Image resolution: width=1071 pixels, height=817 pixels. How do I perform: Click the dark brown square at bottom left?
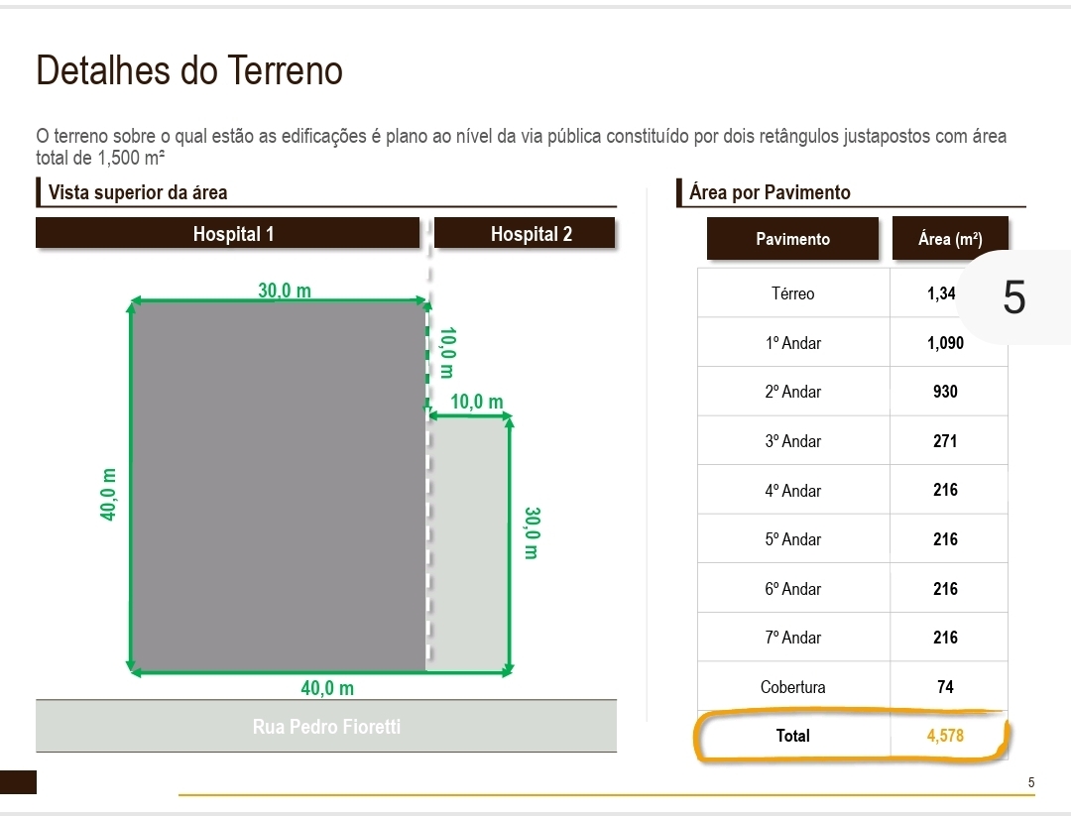click(x=18, y=782)
